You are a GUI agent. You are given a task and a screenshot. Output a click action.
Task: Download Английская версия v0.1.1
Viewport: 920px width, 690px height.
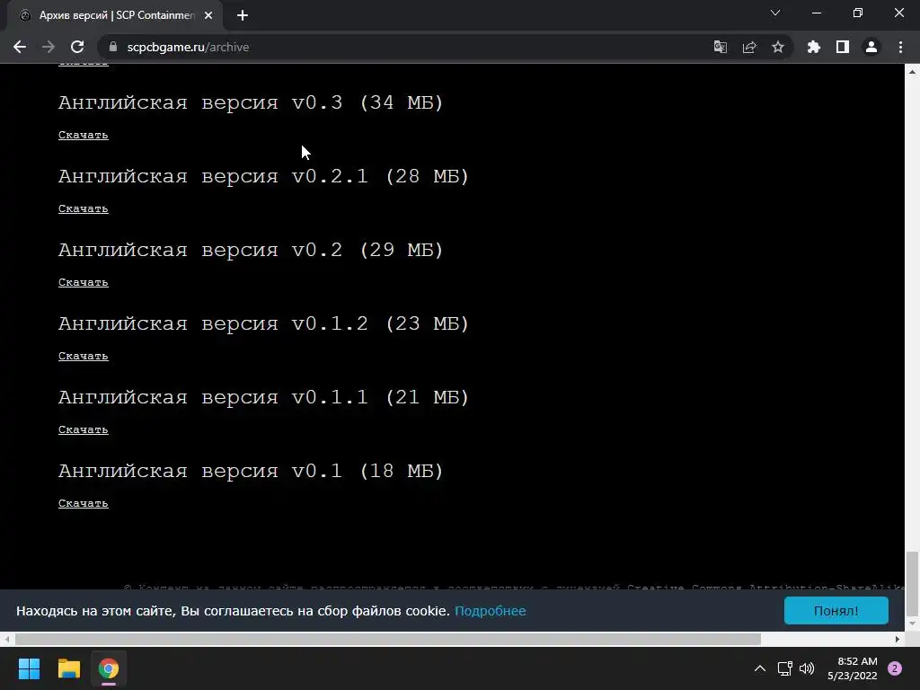tap(84, 430)
